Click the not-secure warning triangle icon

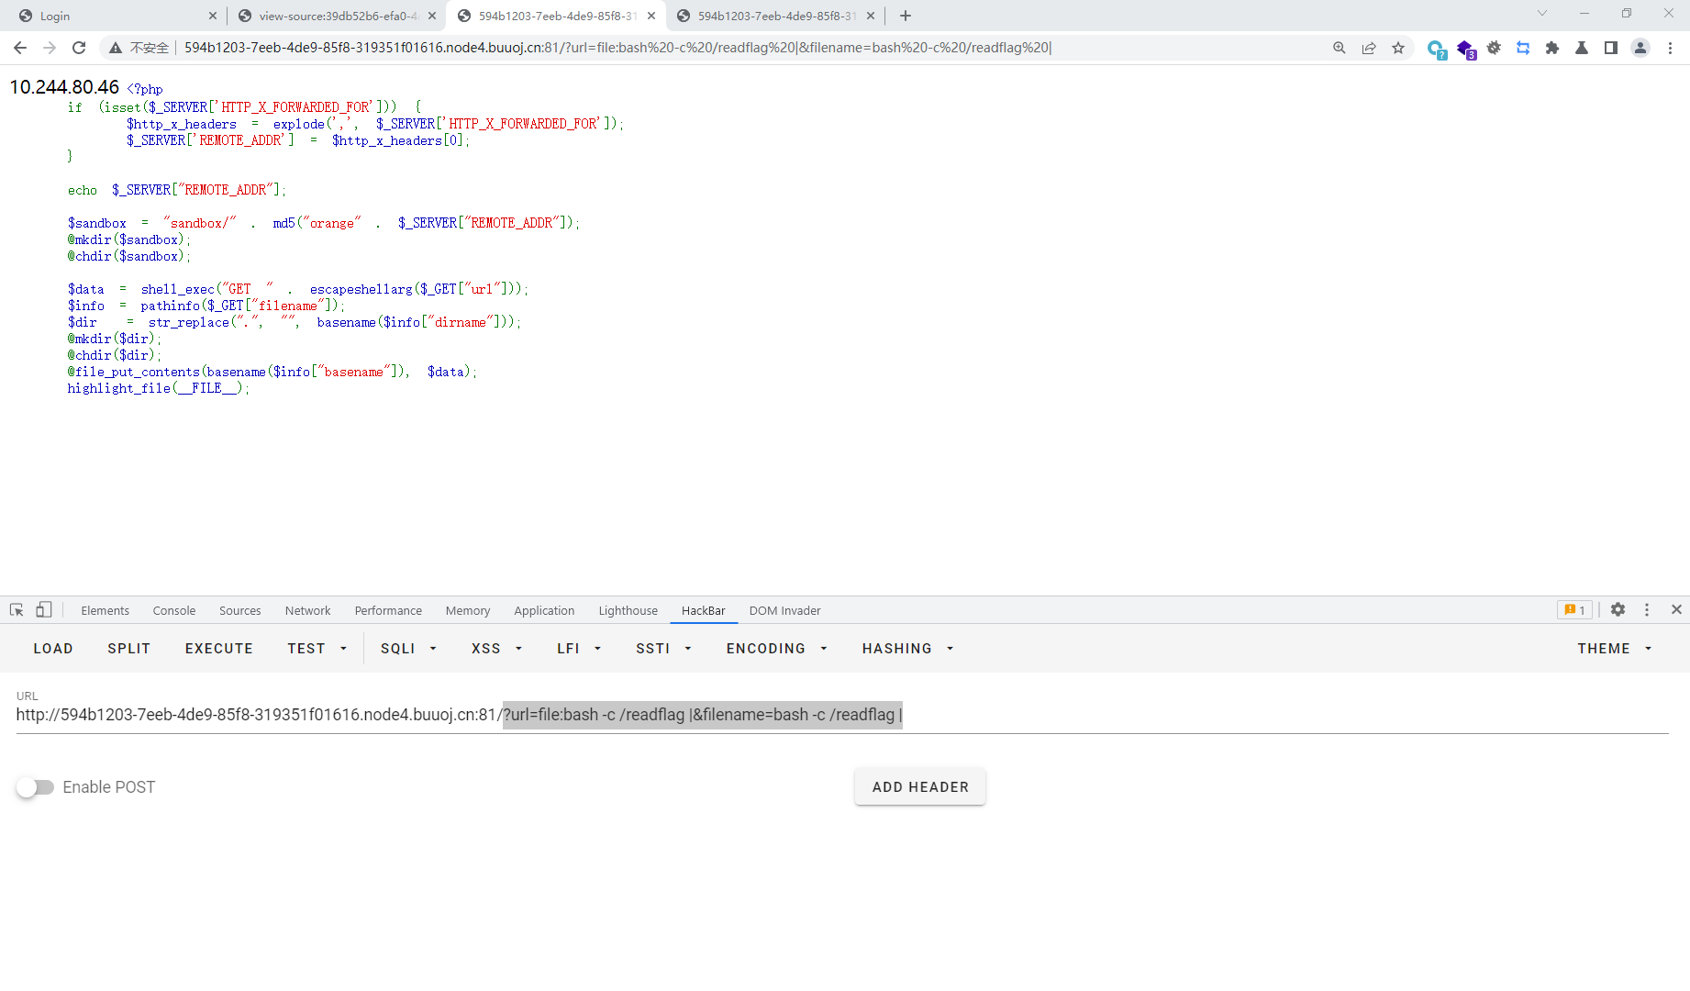coord(116,48)
